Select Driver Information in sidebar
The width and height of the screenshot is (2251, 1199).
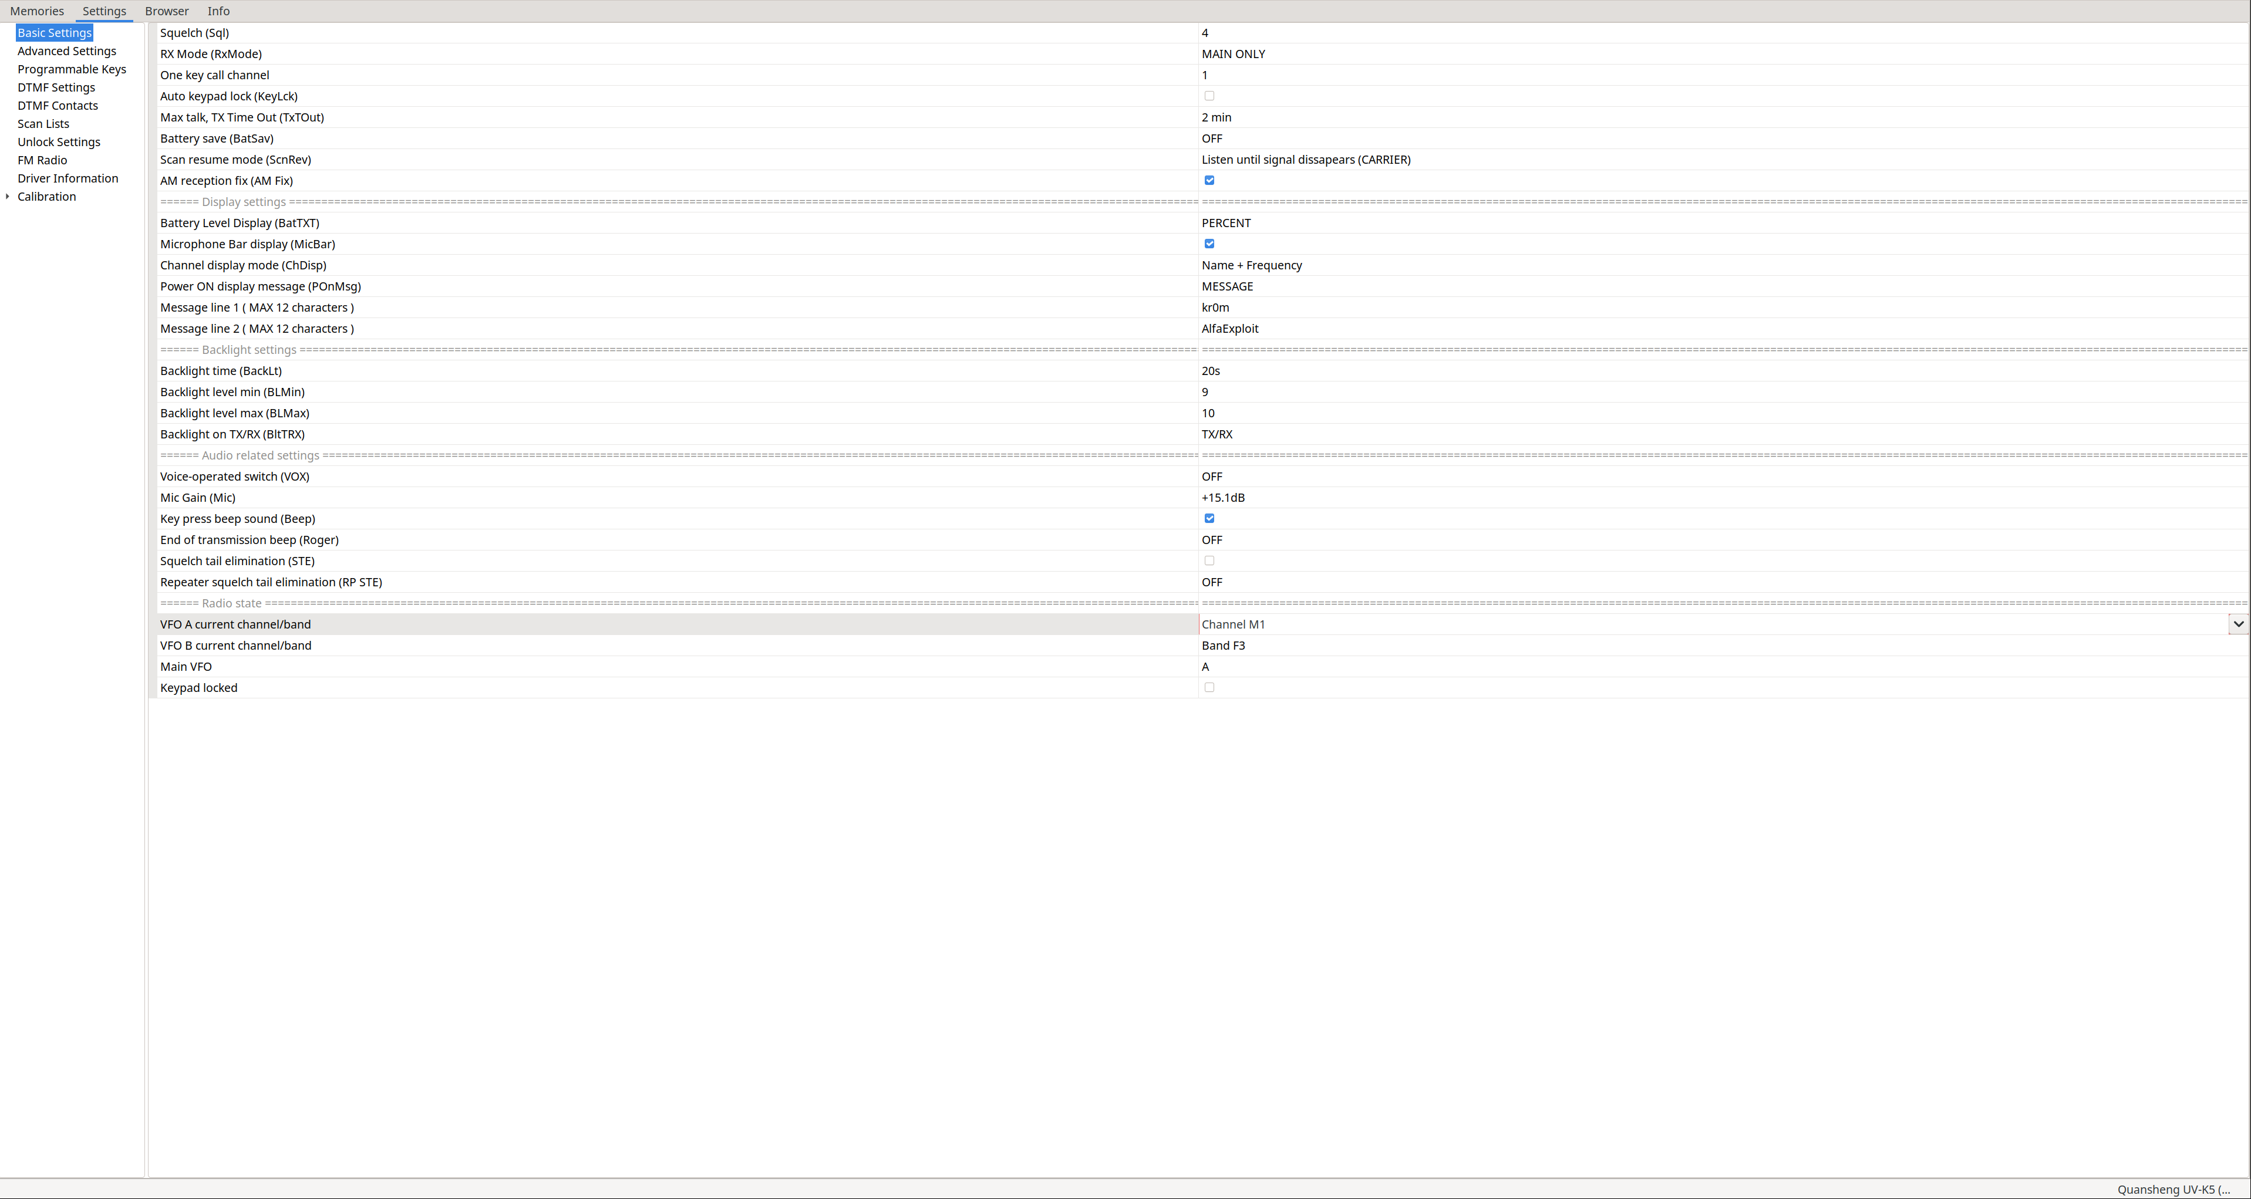(x=68, y=179)
